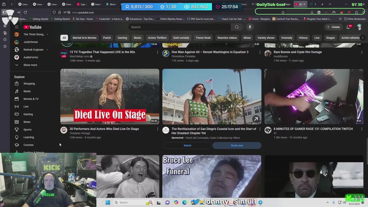This screenshot has width=368, height=207.
Task: Open a new browser tab
Action: point(322,4)
